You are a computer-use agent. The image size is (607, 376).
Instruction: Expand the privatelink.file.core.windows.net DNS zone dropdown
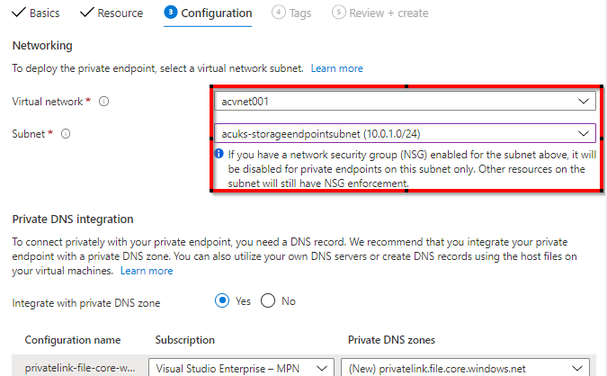[466, 368]
